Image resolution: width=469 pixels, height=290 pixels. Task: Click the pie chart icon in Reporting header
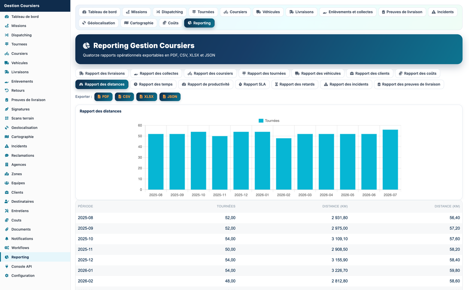coord(86,46)
